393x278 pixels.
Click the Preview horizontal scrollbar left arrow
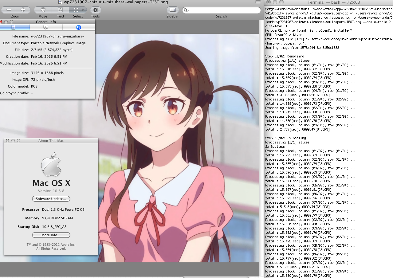click(252, 277)
